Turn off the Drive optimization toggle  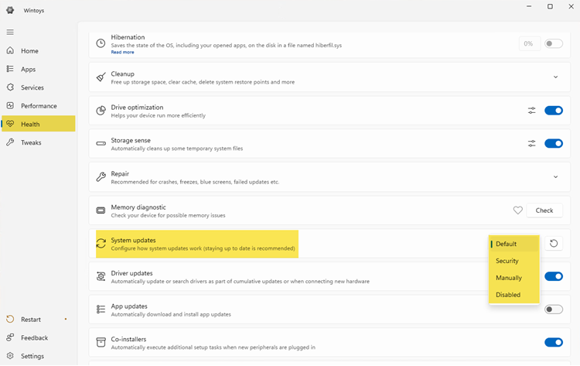(x=553, y=111)
